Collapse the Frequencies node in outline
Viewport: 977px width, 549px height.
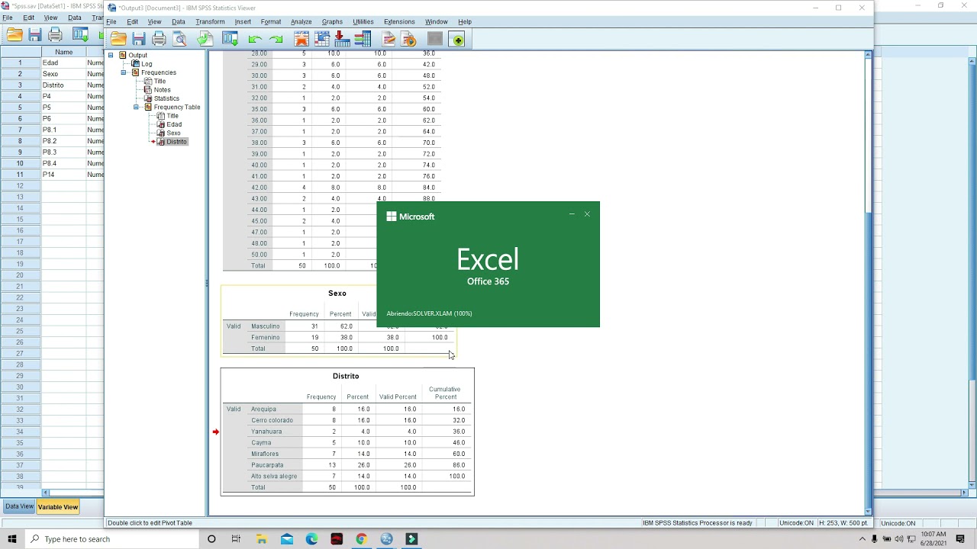(x=124, y=72)
